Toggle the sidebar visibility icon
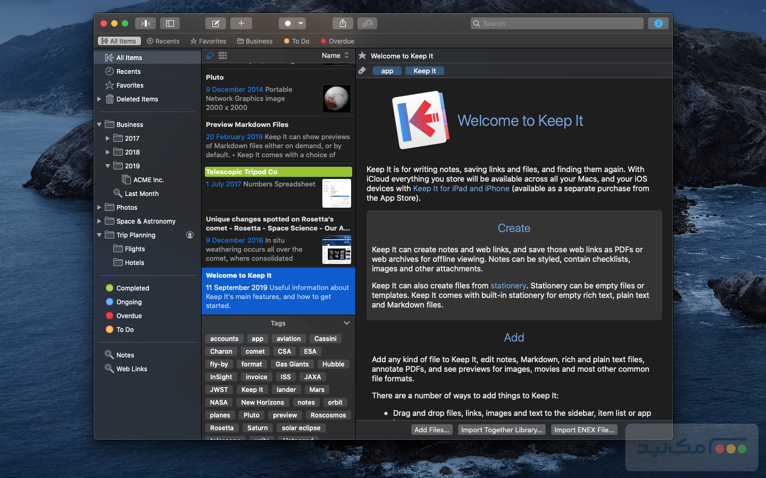 [170, 23]
